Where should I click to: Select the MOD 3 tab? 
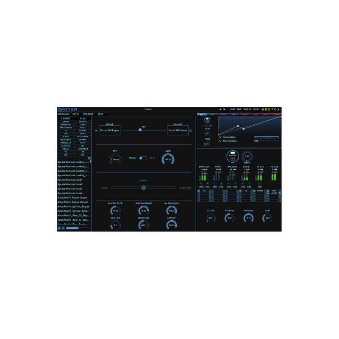tap(223, 114)
